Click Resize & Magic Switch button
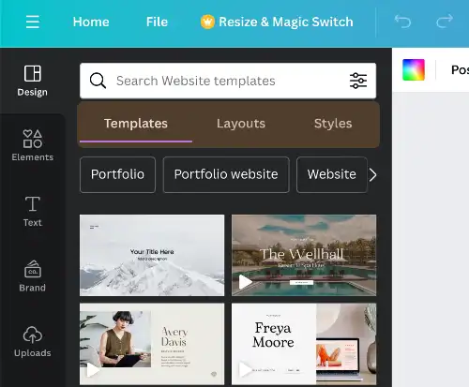469x387 pixels. [x=277, y=22]
